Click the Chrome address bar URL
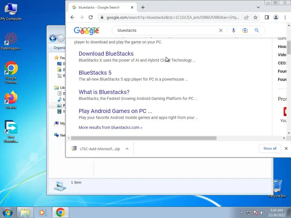 click(172, 17)
